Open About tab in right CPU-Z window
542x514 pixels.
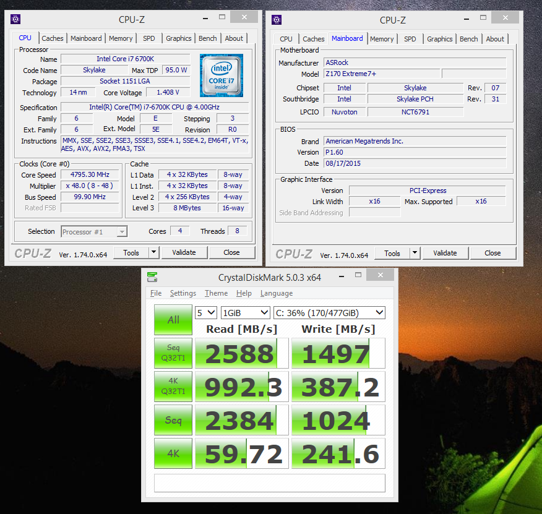click(495, 39)
